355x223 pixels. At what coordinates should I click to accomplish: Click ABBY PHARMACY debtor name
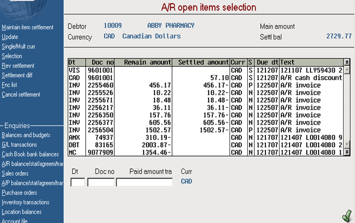171,26
